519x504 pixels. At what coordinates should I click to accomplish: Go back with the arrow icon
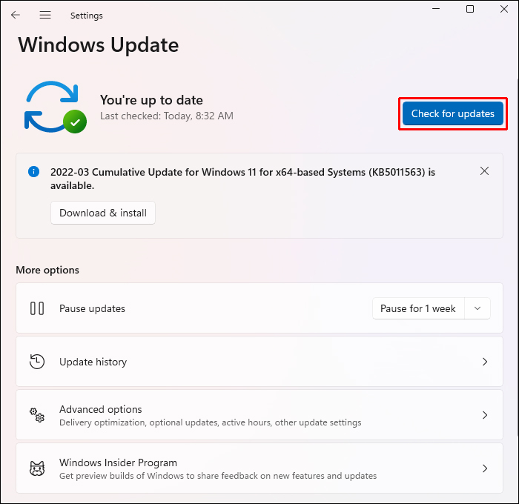click(16, 15)
